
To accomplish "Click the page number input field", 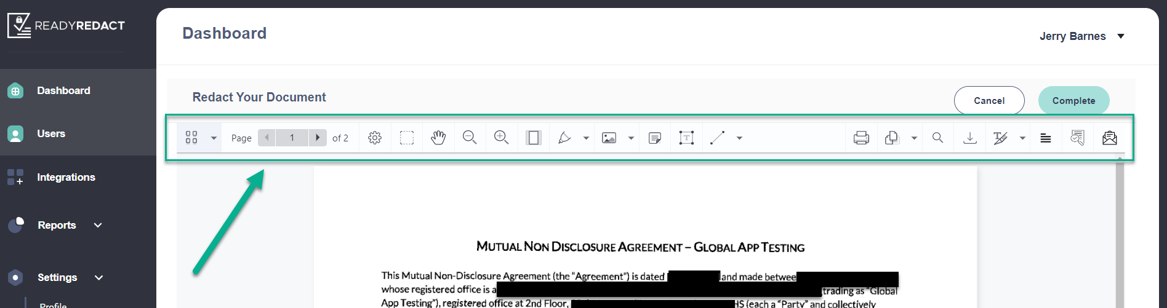I will (x=292, y=138).
